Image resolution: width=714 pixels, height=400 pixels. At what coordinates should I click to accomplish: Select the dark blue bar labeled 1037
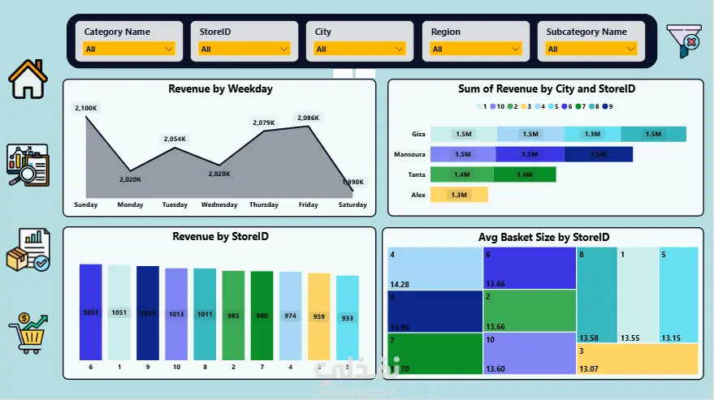click(x=148, y=313)
